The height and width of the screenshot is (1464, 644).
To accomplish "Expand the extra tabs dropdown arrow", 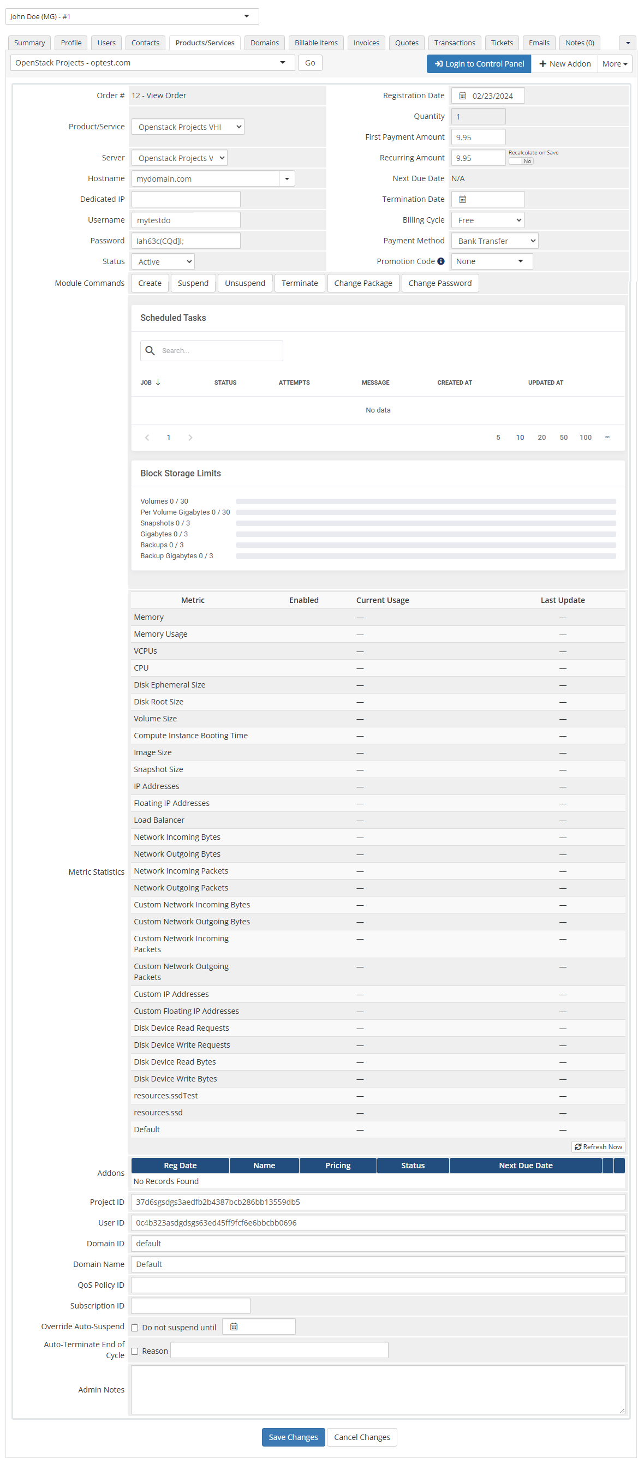I will tap(628, 43).
